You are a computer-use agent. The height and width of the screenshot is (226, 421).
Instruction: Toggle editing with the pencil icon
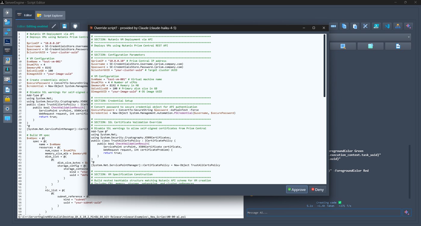coord(54,26)
